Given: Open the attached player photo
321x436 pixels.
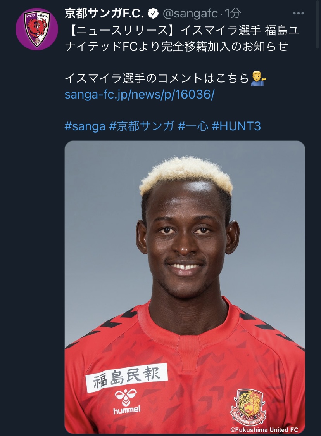Looking at the screenshot, I should [x=185, y=287].
